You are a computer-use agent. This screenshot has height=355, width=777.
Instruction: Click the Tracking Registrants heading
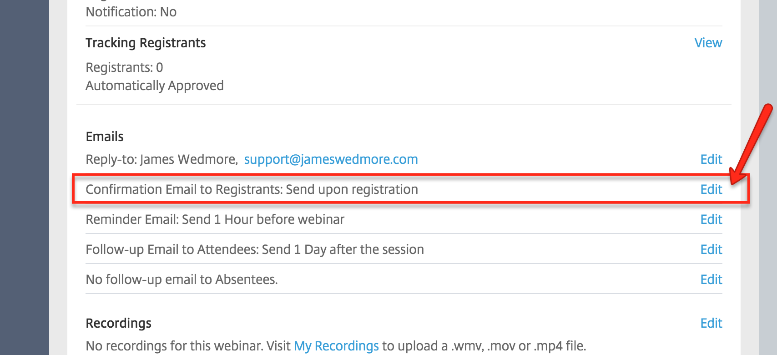click(146, 43)
